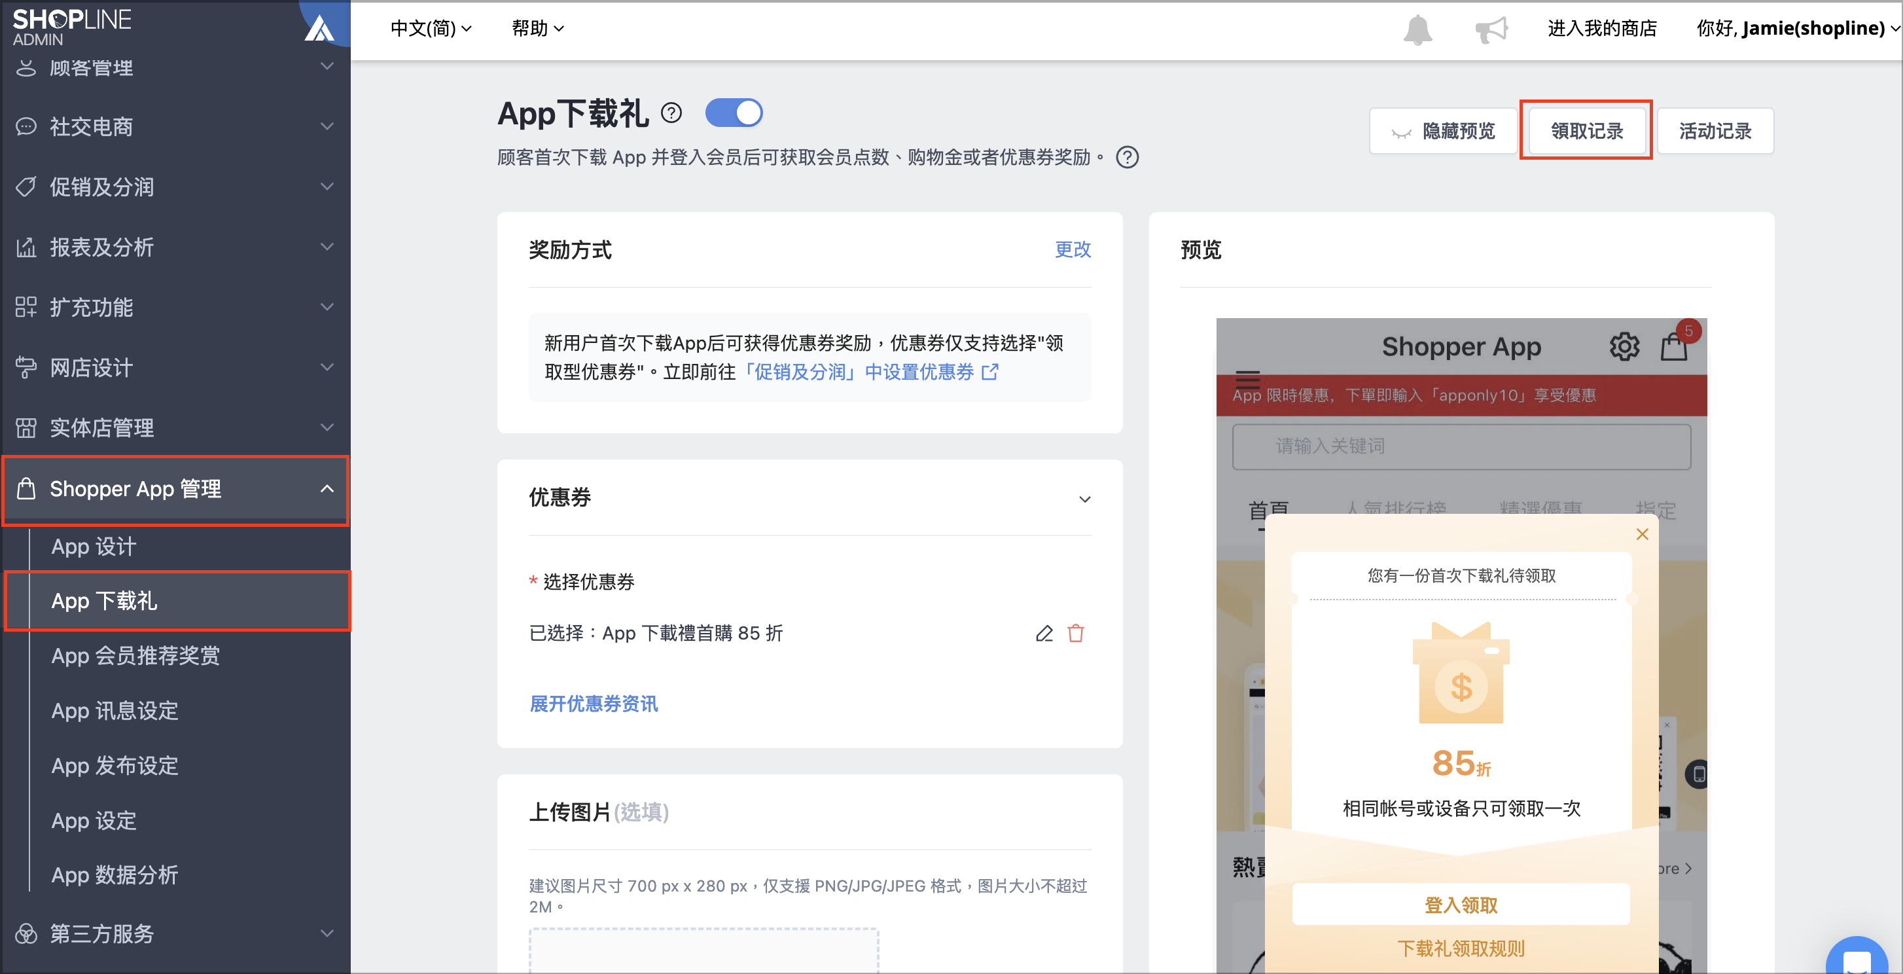
Task: Click the 第三方服务 icon in sidebar
Action: [x=26, y=933]
